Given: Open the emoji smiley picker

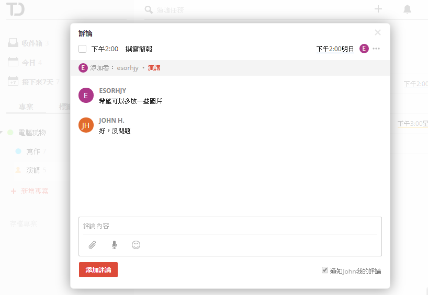Looking at the screenshot, I should pyautogui.click(x=136, y=245).
